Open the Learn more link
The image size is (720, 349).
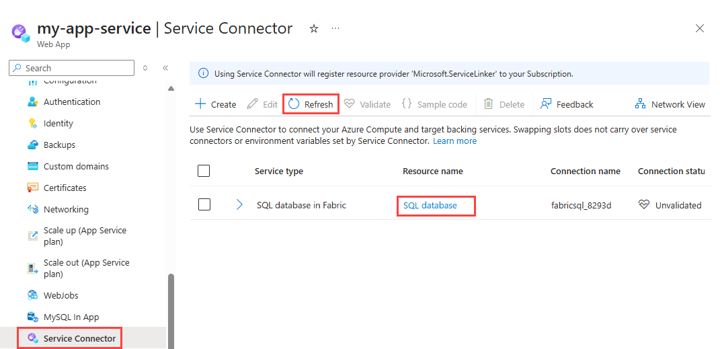(x=454, y=141)
